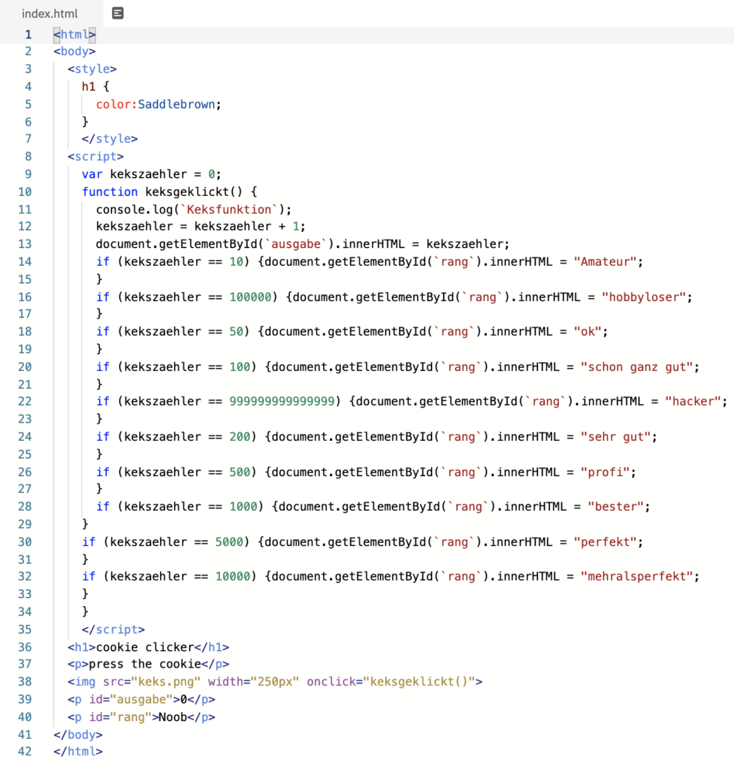This screenshot has height=769, width=734.
Task: Open the document outline icon beside the tab
Action: coord(118,14)
